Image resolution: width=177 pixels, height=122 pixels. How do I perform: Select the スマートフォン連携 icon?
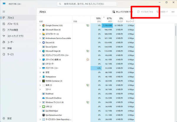point(43,60)
